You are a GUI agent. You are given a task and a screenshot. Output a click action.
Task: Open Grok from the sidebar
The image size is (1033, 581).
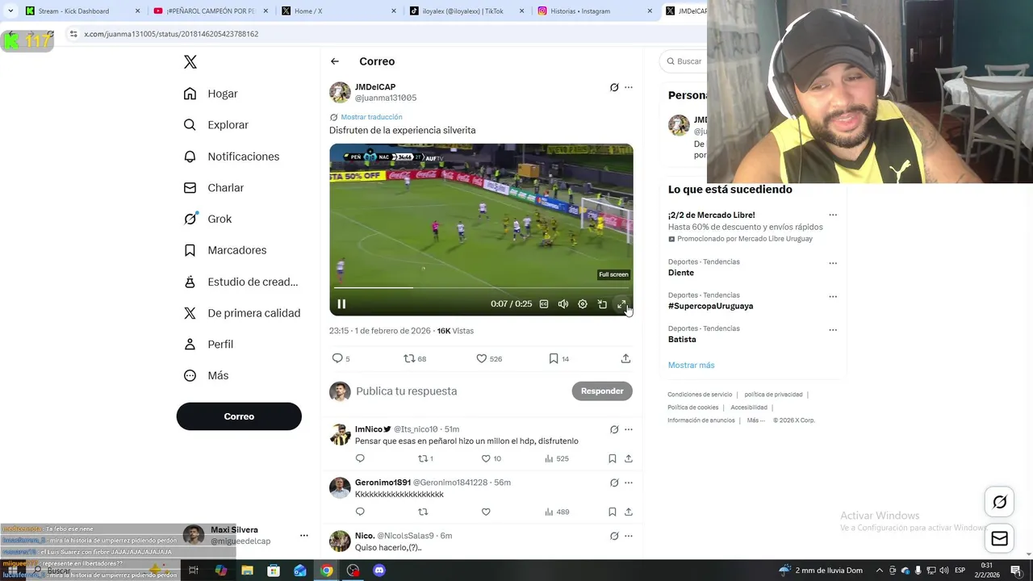[207, 219]
